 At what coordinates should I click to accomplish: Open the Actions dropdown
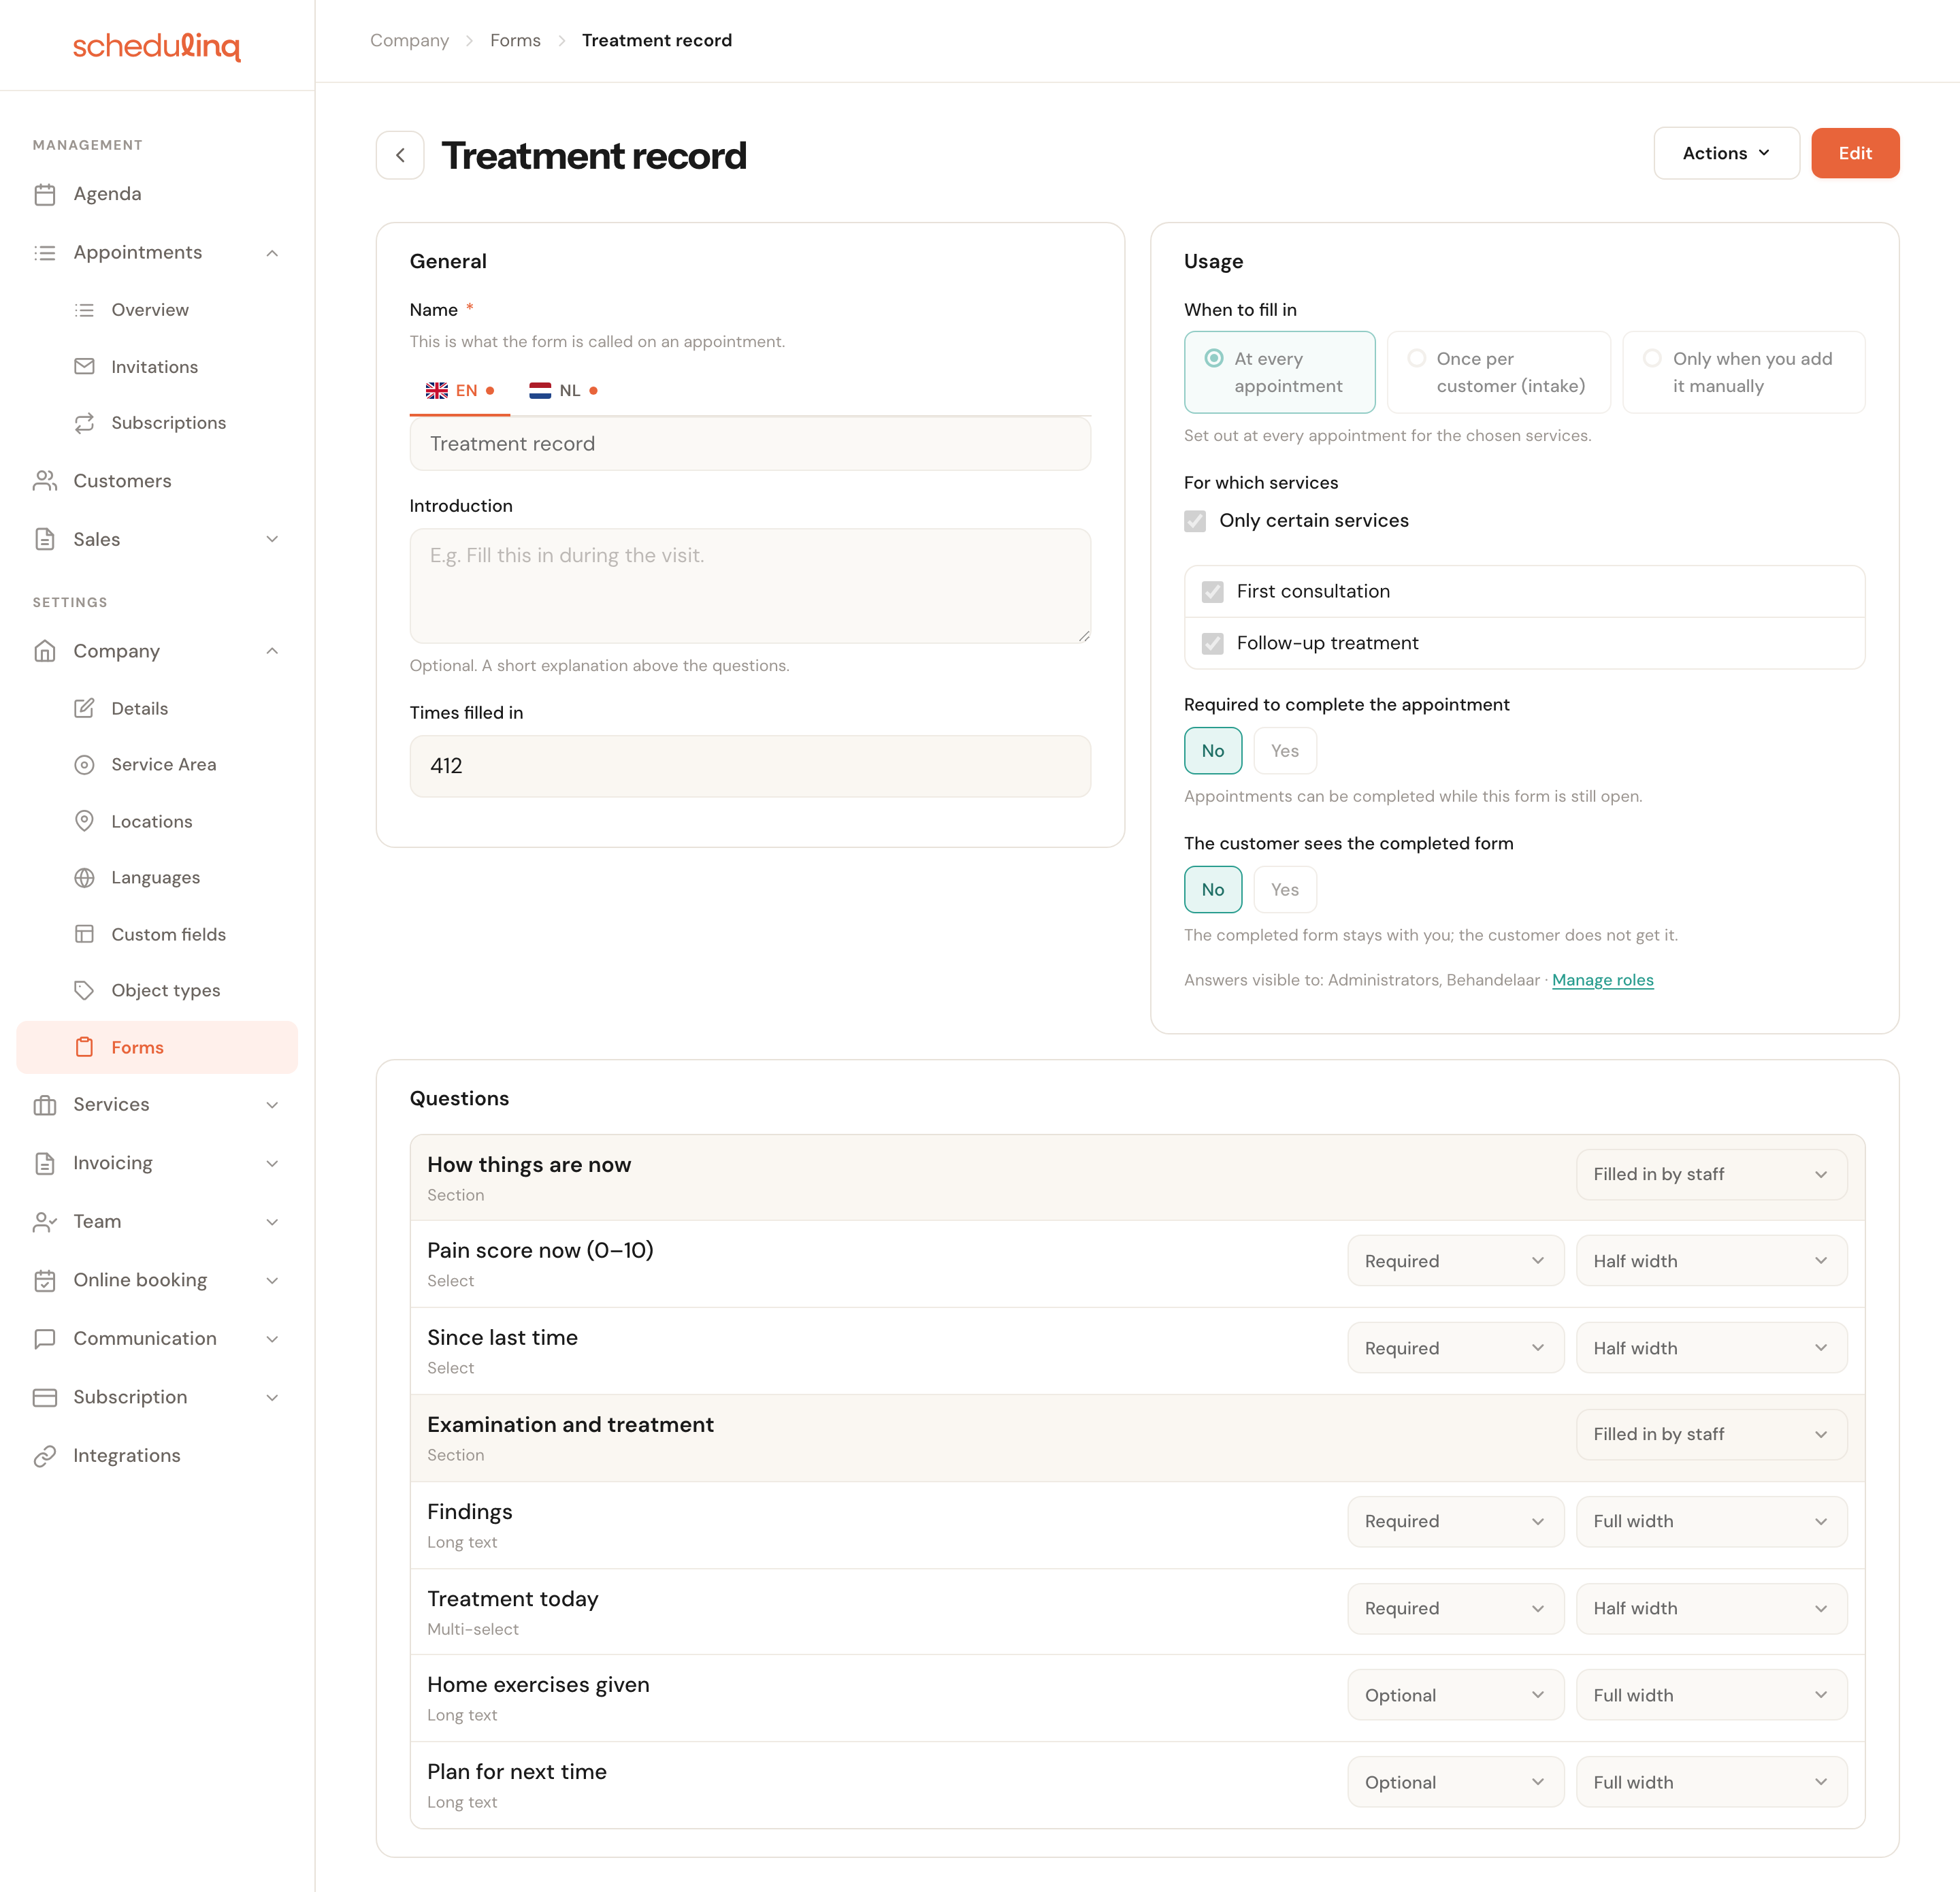(1726, 153)
